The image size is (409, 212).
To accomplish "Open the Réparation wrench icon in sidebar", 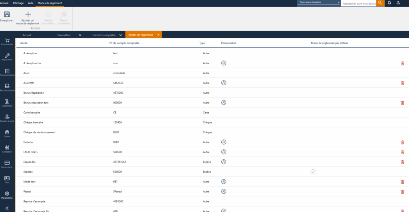I will click(7, 56).
